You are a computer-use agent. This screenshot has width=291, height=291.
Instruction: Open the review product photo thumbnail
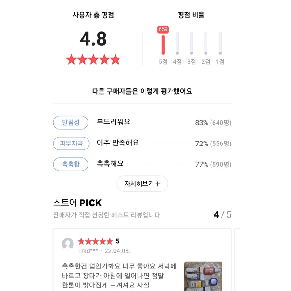click(203, 276)
